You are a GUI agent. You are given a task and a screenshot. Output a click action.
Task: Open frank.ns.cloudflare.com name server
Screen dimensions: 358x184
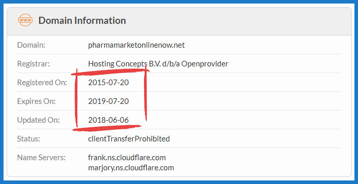pyautogui.click(x=127, y=158)
